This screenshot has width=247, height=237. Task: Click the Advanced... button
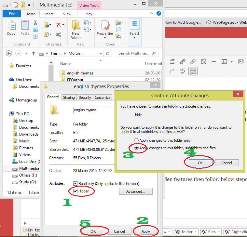(x=136, y=191)
